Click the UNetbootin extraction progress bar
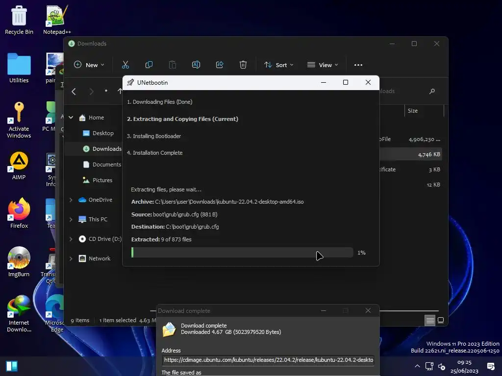This screenshot has width=502, height=376. coord(242,253)
